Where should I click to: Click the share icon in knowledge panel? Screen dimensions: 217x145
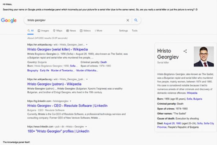(185, 51)
